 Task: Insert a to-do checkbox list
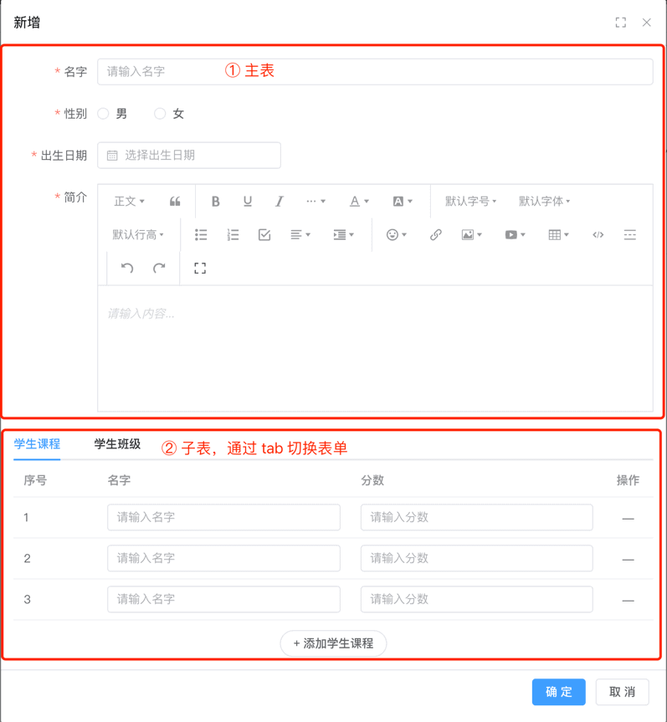(x=264, y=235)
